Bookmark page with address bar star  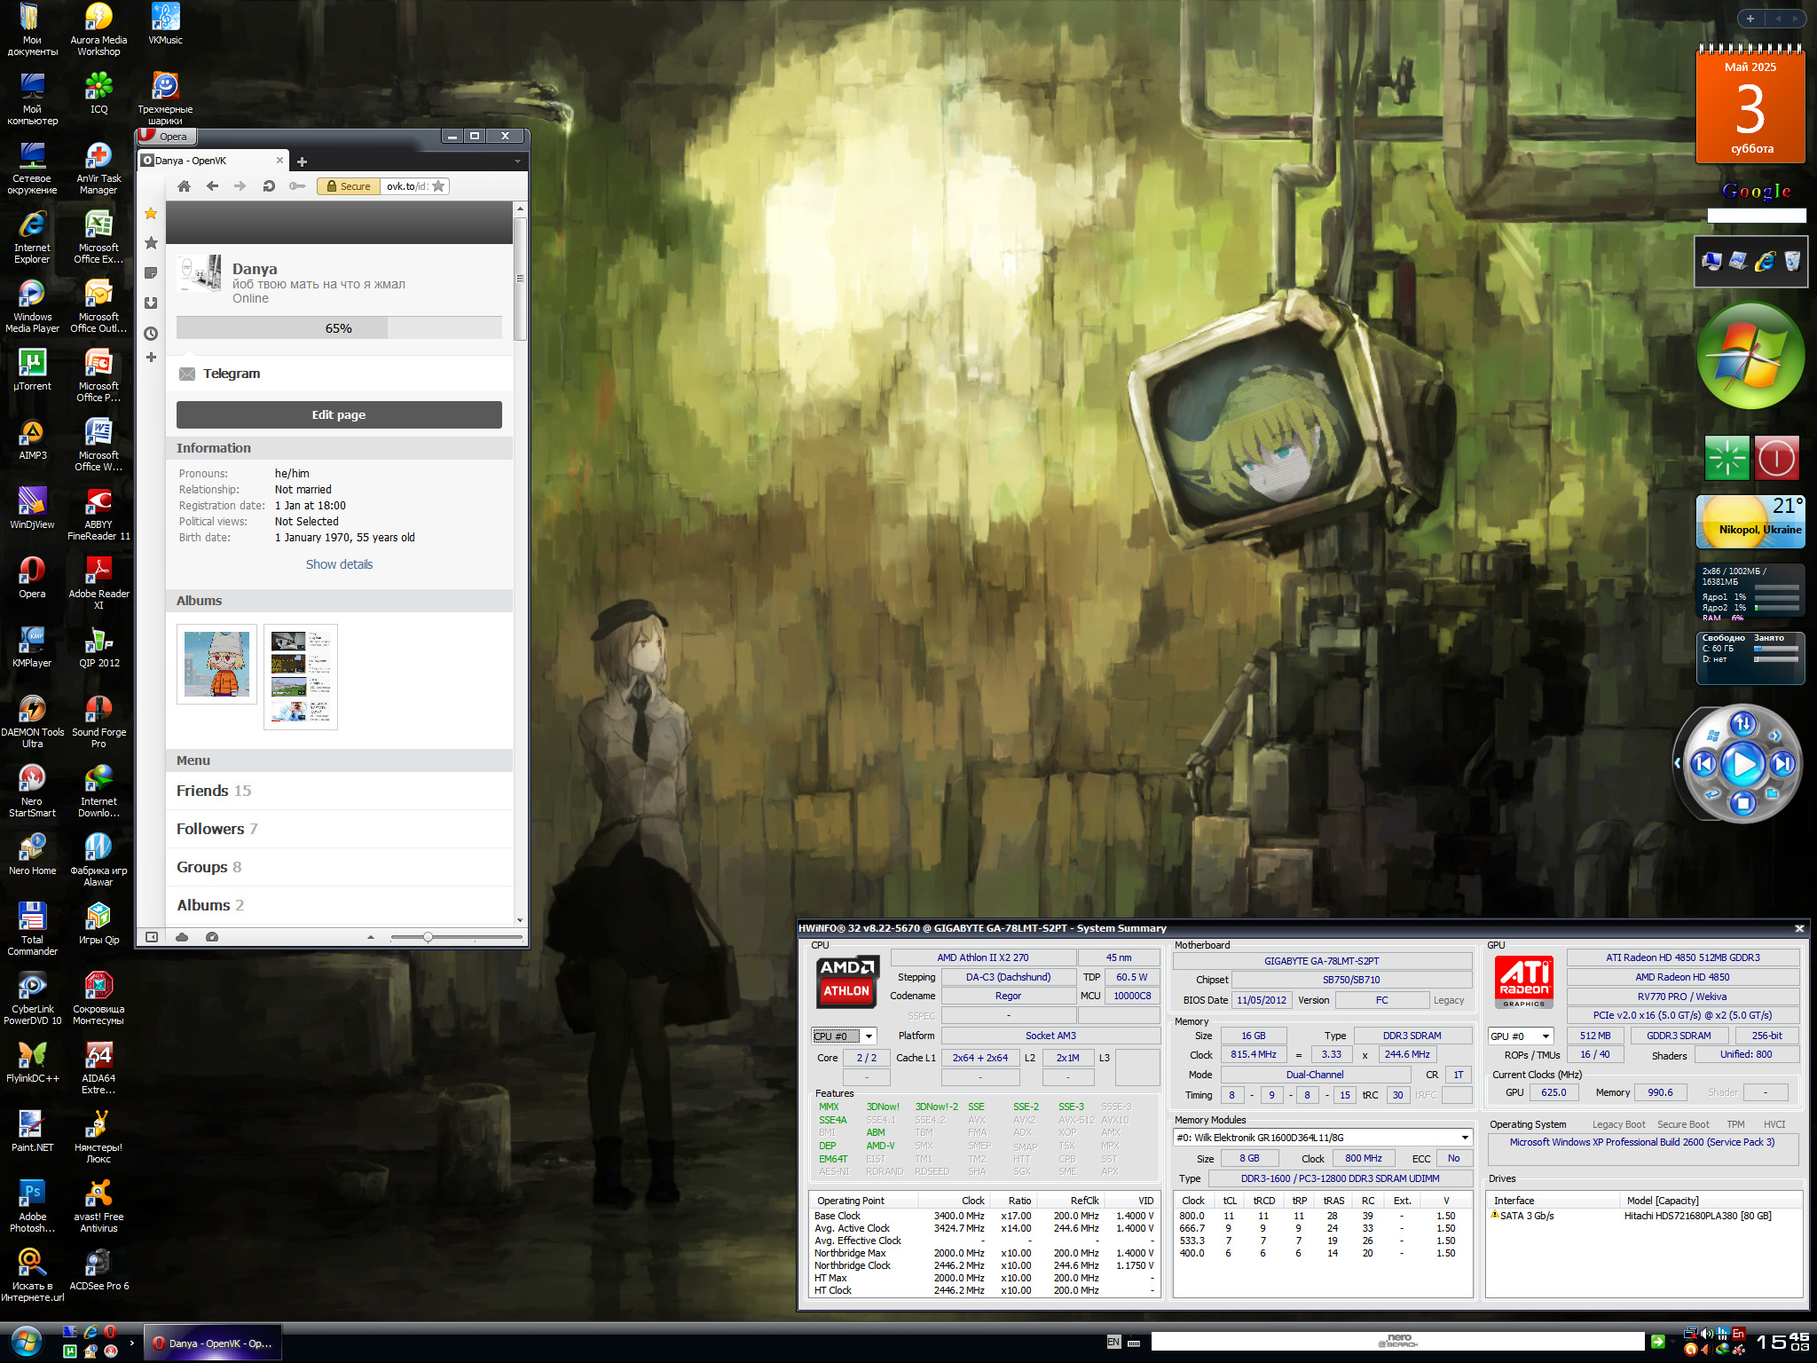point(438,186)
